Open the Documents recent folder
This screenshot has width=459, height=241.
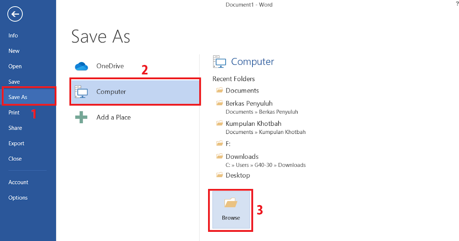[x=242, y=90]
